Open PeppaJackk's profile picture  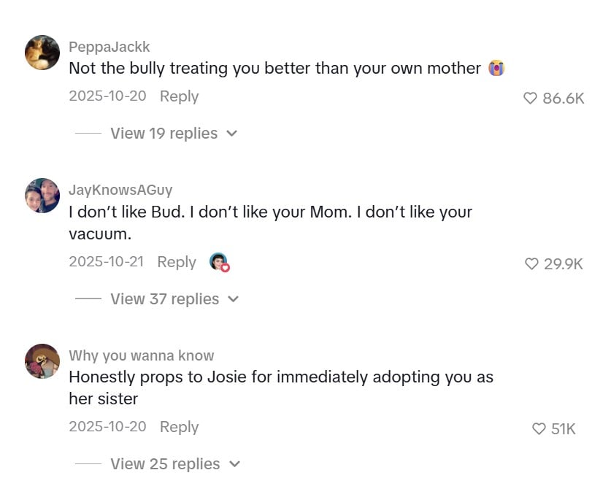click(x=42, y=53)
